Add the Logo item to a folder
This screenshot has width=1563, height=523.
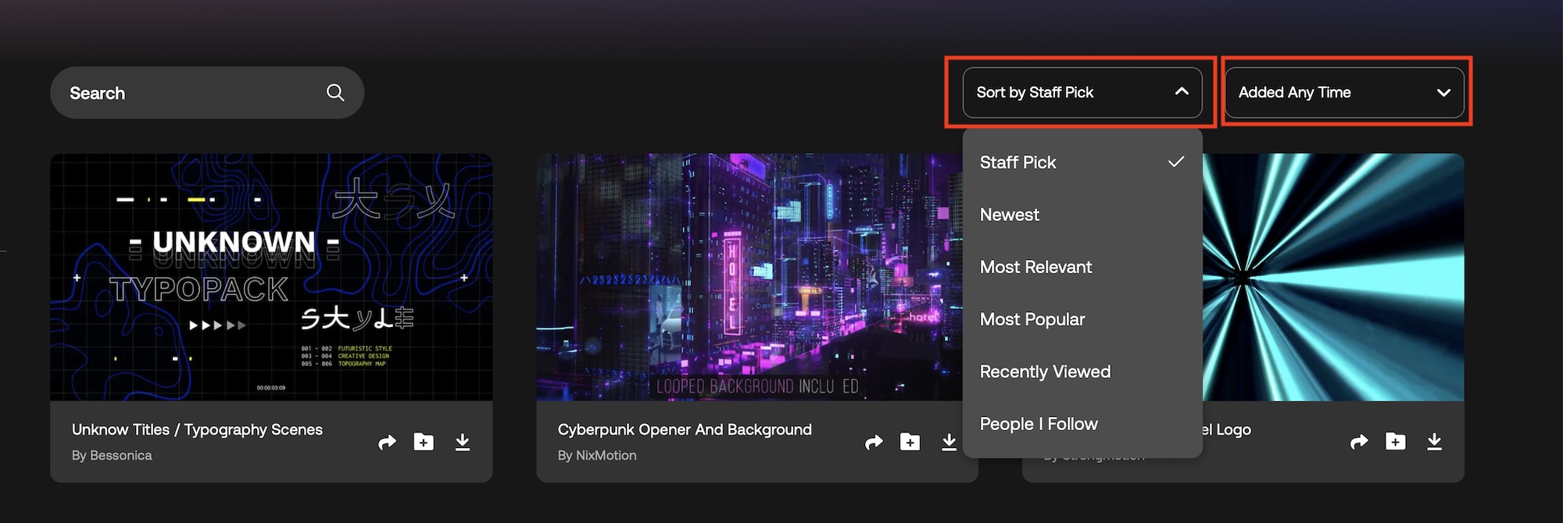click(1396, 441)
